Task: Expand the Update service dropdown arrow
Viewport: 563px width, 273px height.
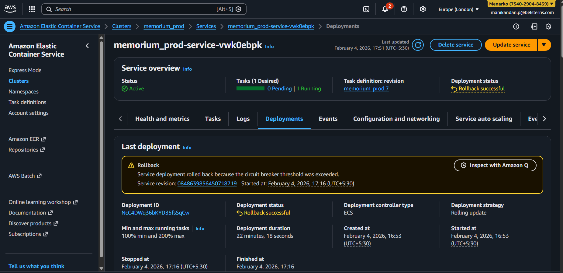Action: point(544,45)
